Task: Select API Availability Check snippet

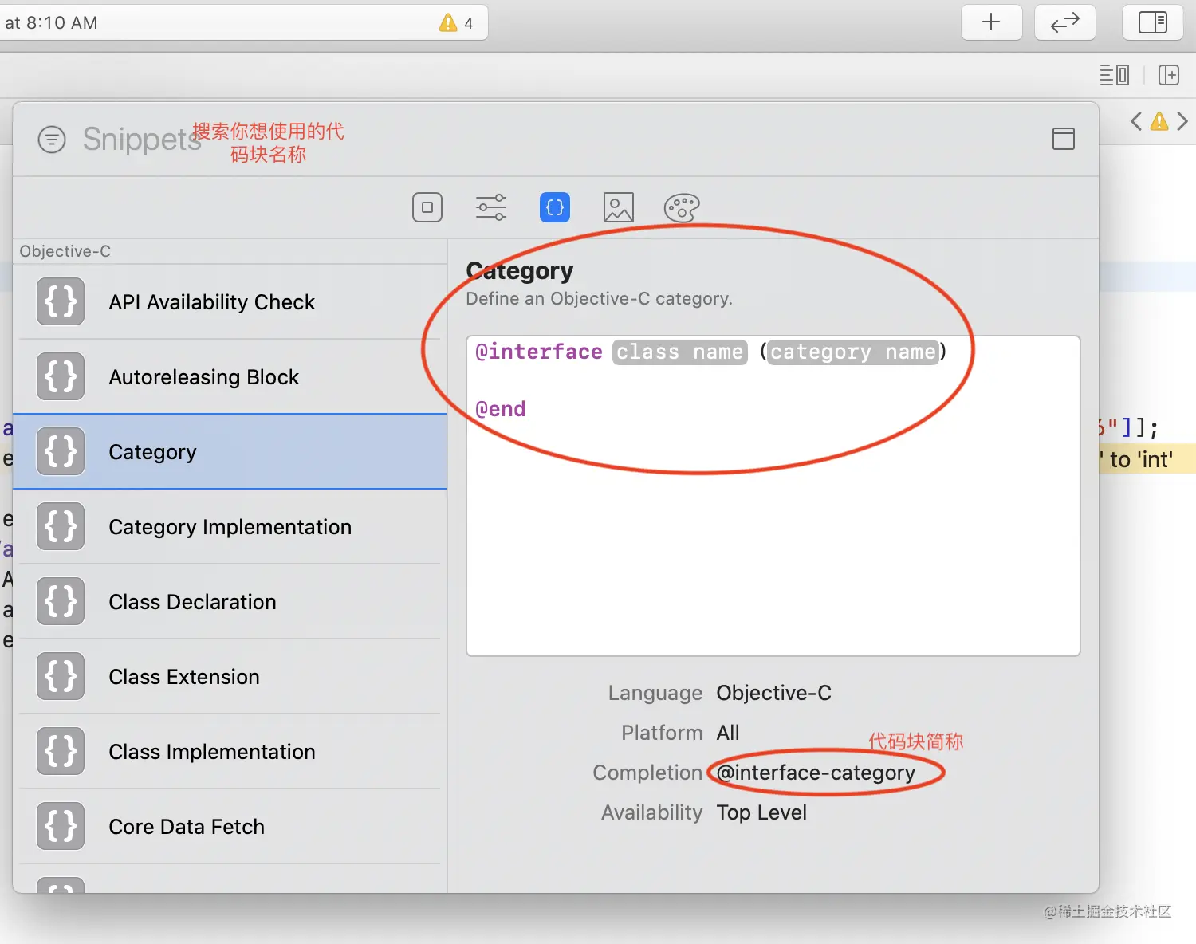Action: (230, 302)
